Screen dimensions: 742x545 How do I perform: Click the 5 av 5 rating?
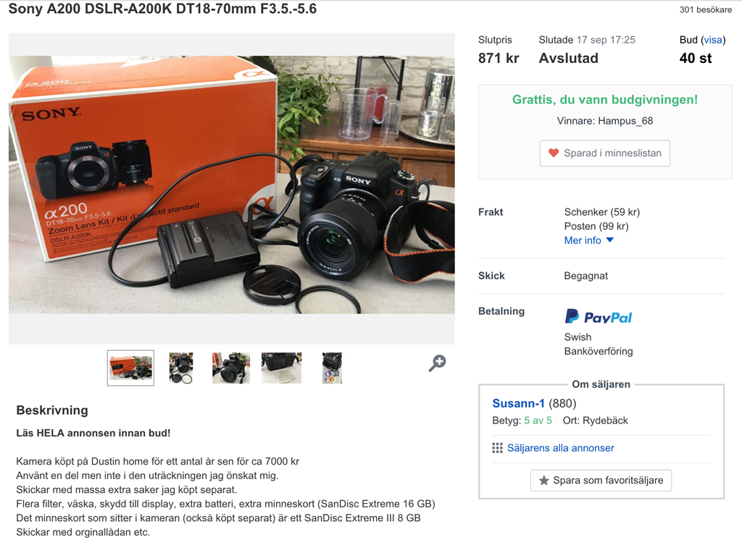(538, 421)
